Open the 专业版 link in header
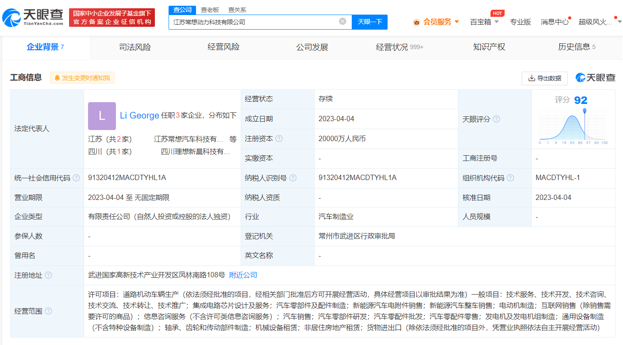623x345 pixels. pyautogui.click(x=520, y=22)
